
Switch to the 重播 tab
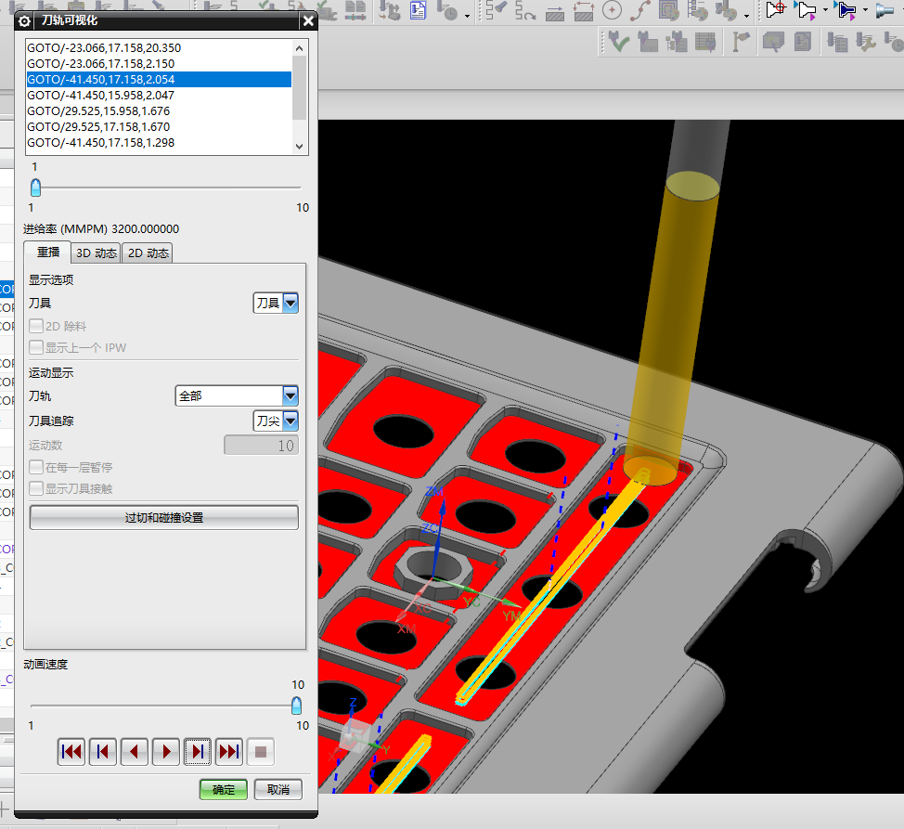48,252
